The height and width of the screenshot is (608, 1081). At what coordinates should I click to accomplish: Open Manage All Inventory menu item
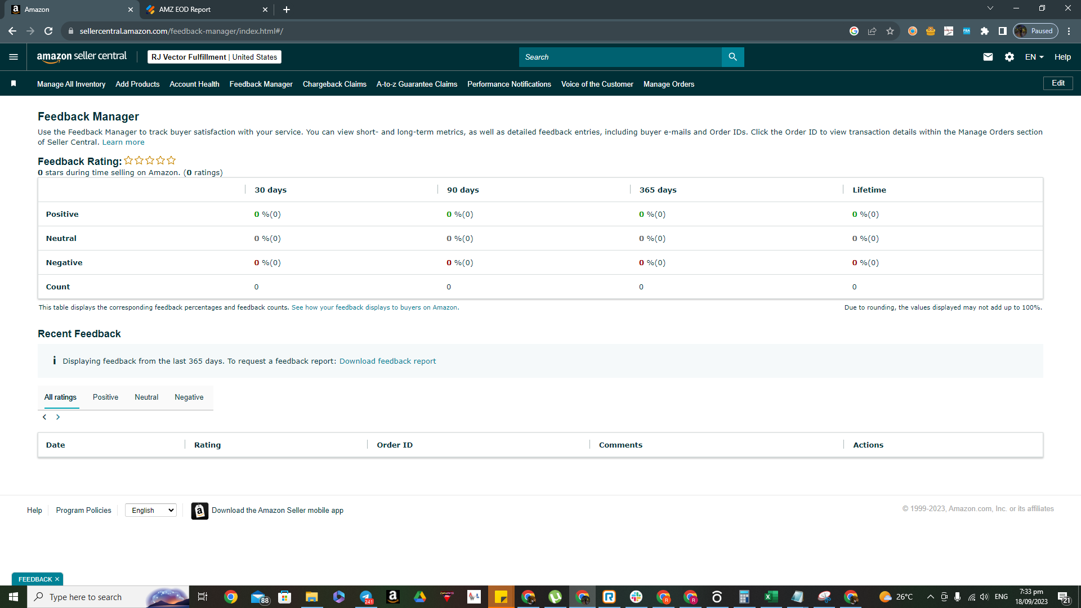(72, 84)
